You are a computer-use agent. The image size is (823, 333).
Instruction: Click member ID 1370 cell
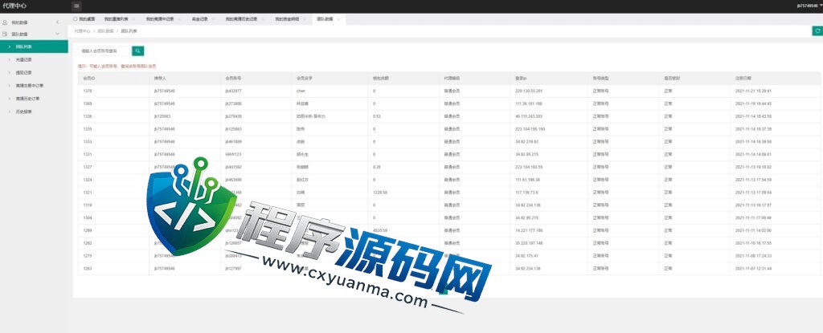click(87, 91)
